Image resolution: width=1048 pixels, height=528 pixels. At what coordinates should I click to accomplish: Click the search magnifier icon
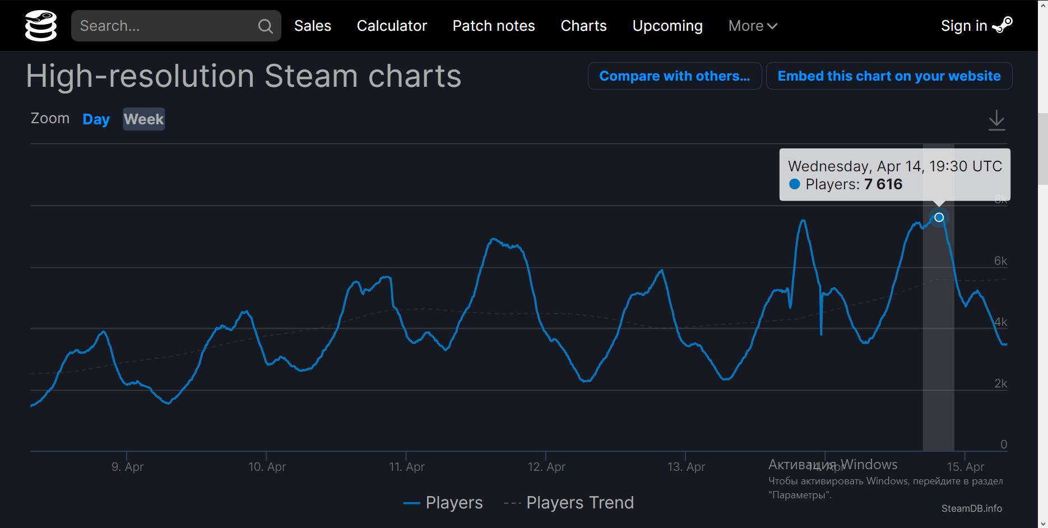265,26
